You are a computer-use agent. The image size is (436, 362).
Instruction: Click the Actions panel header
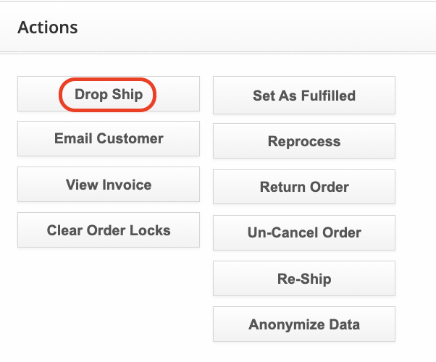[x=48, y=28]
